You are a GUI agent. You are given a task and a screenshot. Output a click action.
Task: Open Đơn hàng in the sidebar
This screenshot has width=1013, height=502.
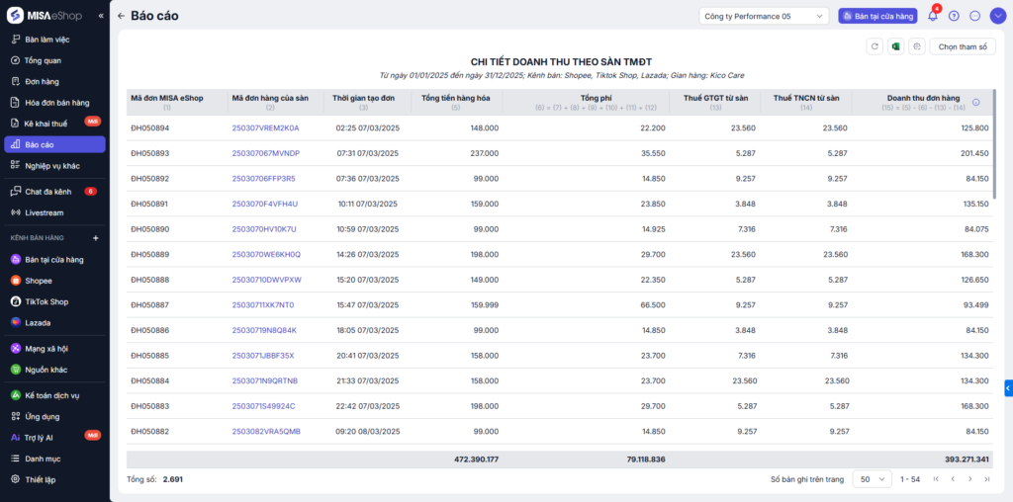click(x=42, y=81)
